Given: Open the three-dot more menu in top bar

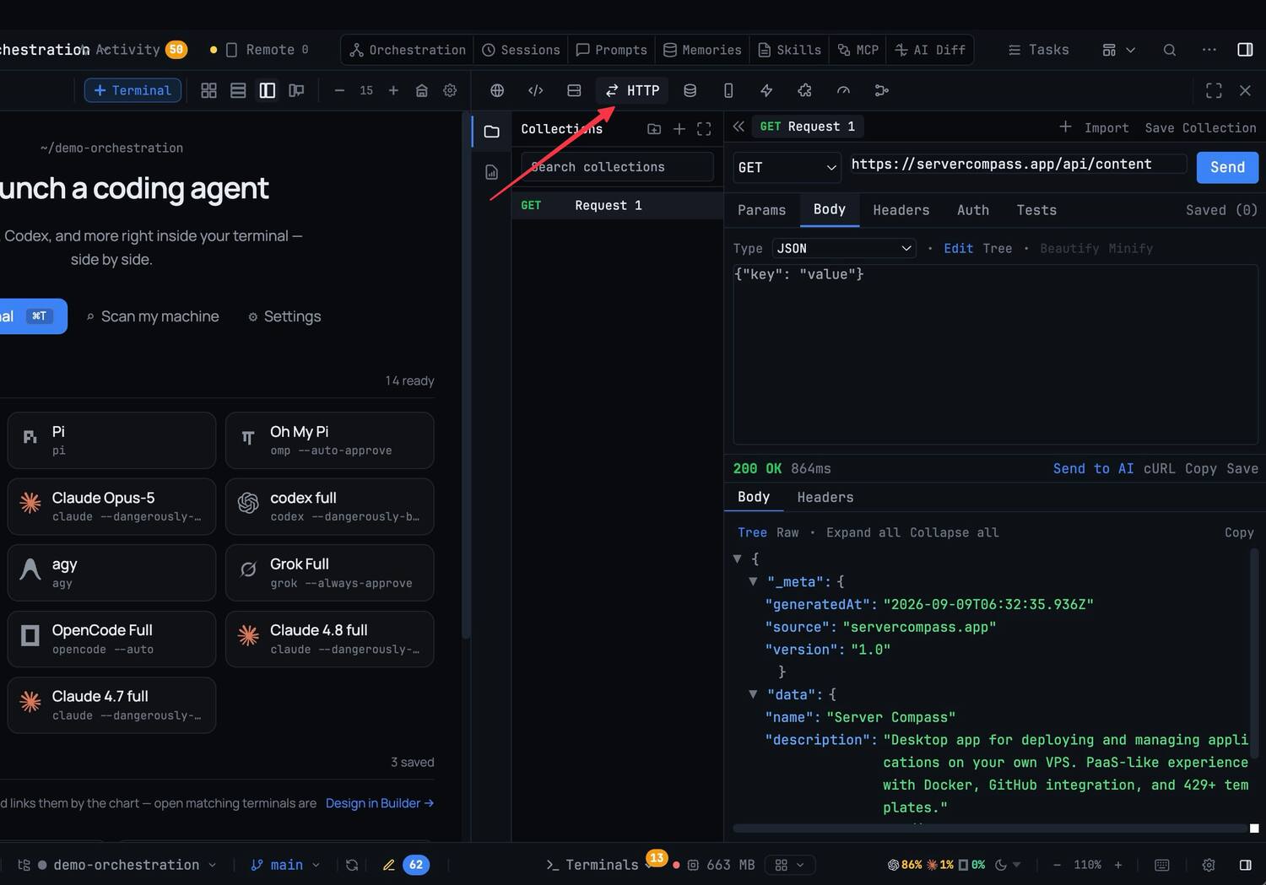Looking at the screenshot, I should pyautogui.click(x=1209, y=50).
